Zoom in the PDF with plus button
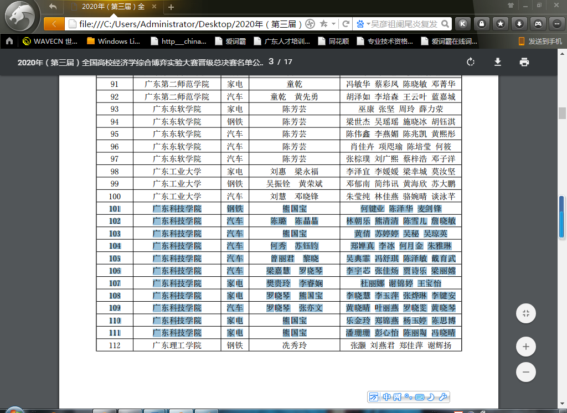The width and height of the screenshot is (567, 413). (526, 347)
